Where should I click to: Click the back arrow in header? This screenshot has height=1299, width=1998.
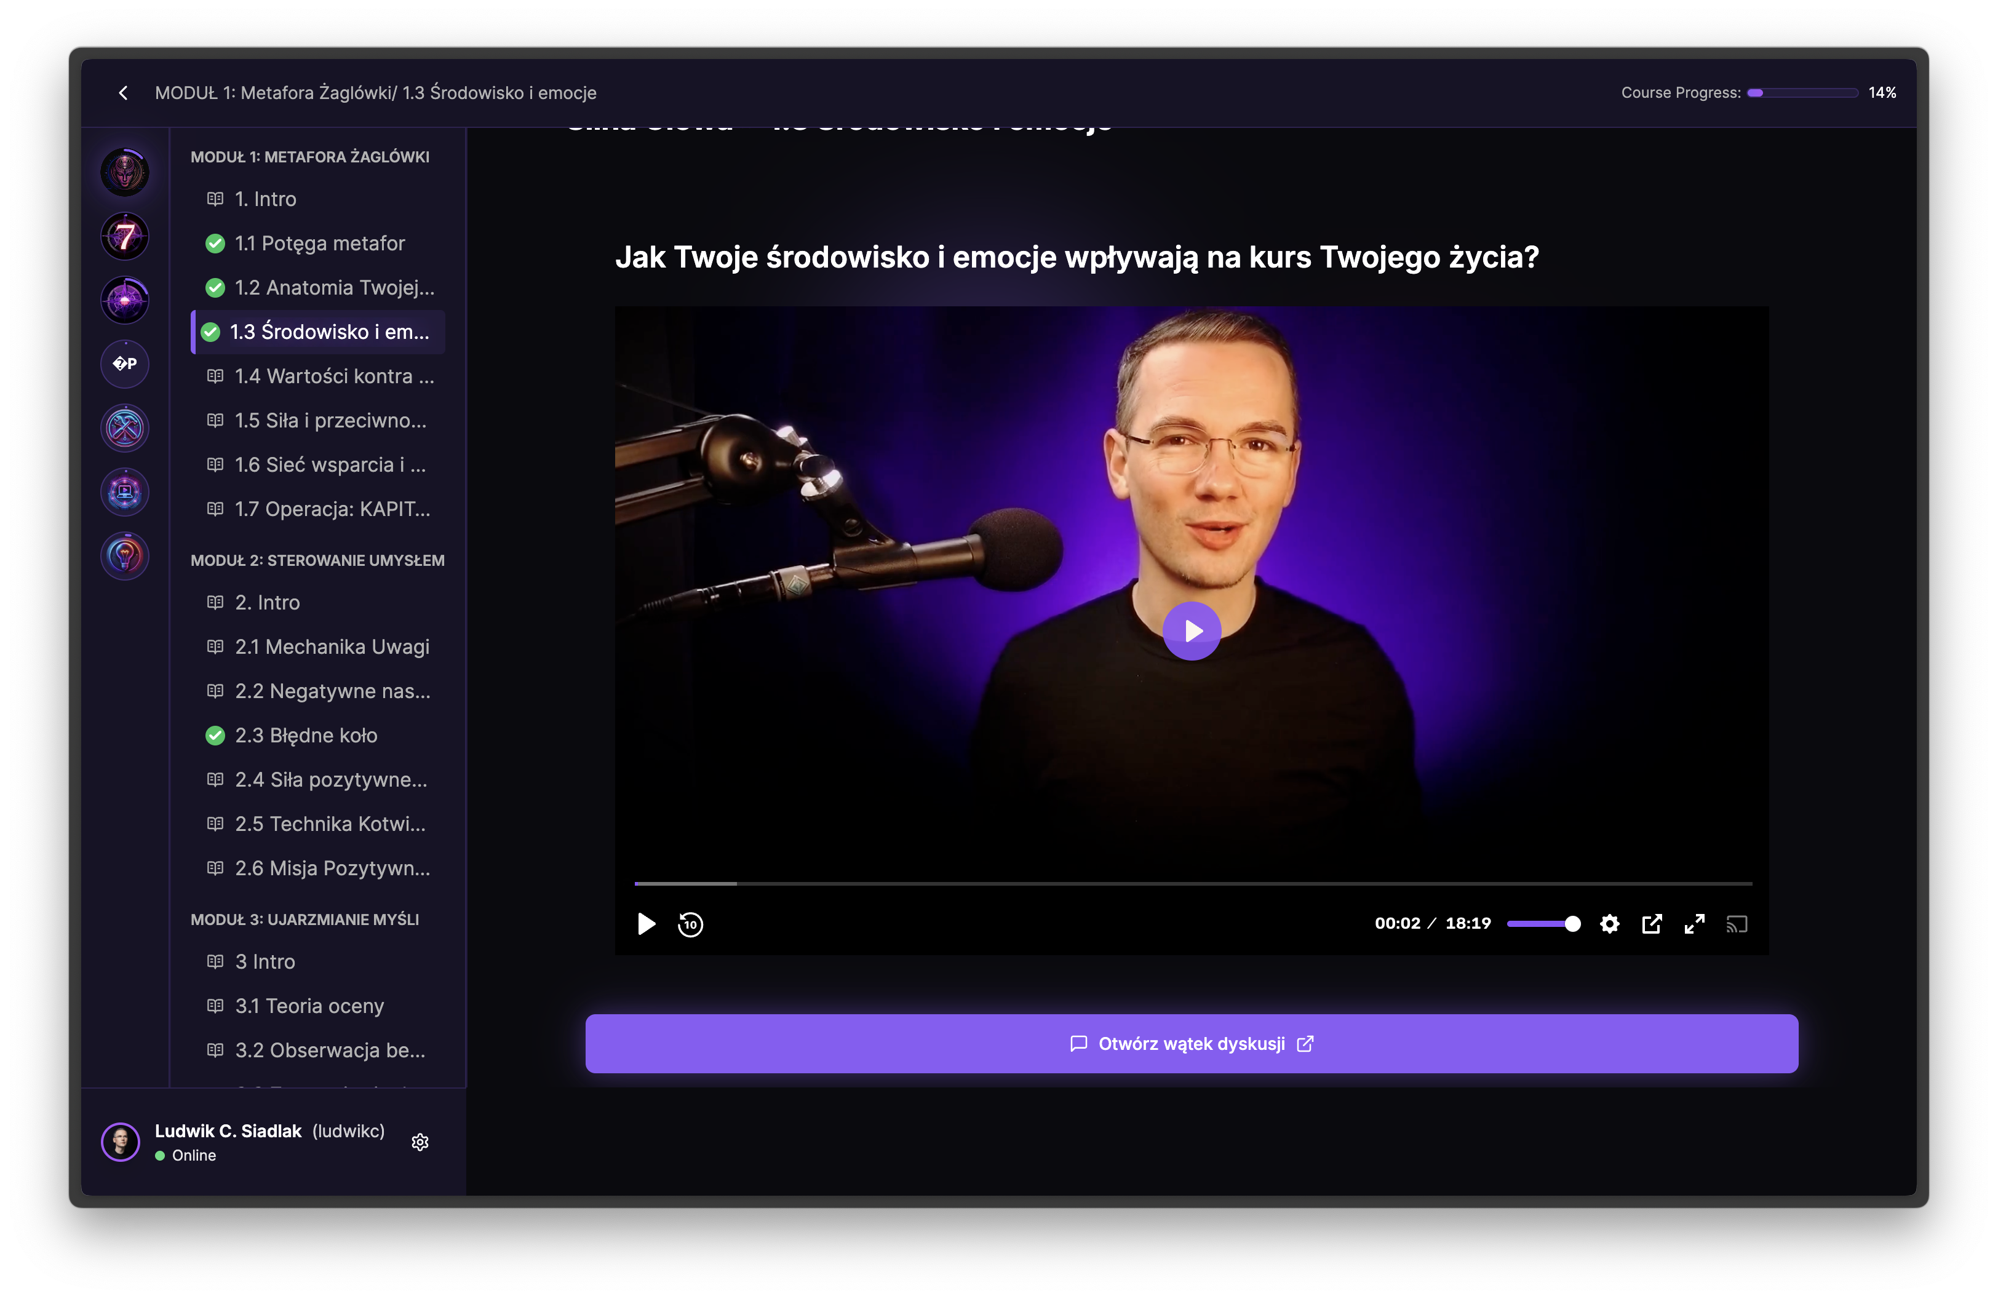(x=124, y=93)
